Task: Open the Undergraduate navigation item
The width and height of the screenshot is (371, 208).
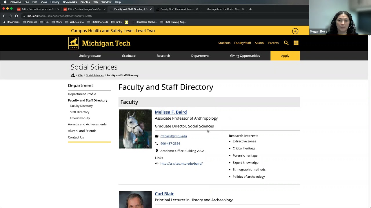Action: tap(90, 56)
